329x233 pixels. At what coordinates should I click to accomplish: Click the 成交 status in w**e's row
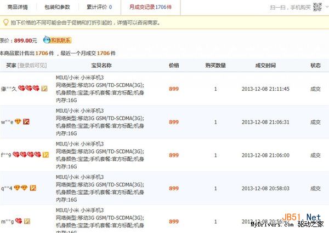click(316, 122)
